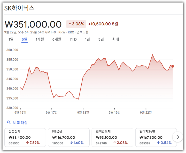The image size is (186, 153).
Task: Click the next arrow on comparison carousel
Action: [x=177, y=137]
